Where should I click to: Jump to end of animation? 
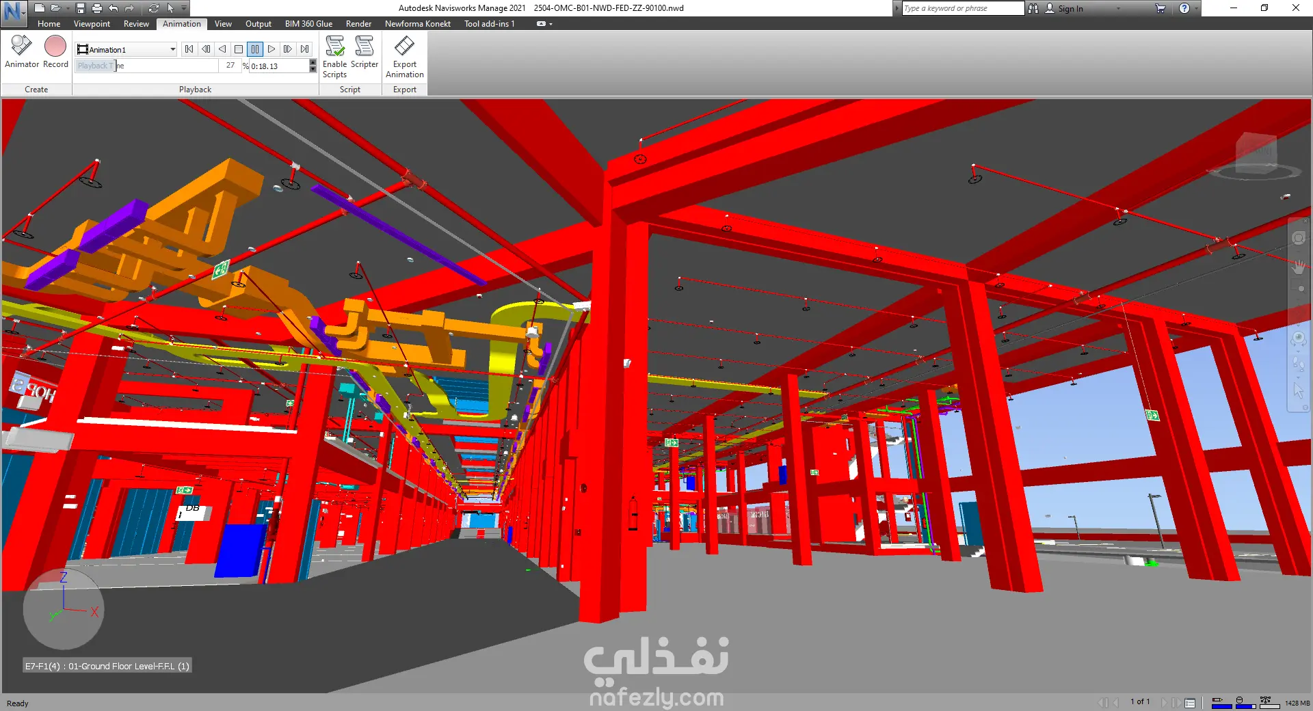305,49
